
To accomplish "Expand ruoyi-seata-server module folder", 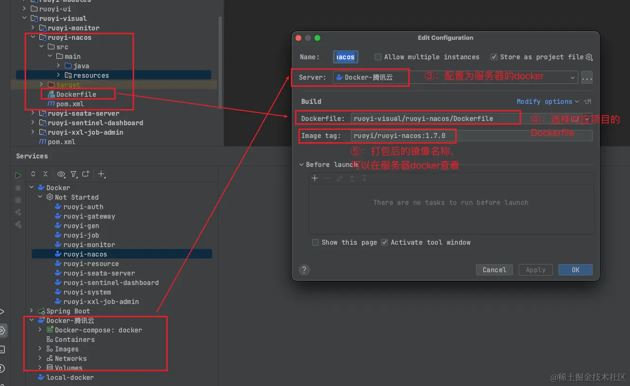I will point(33,113).
